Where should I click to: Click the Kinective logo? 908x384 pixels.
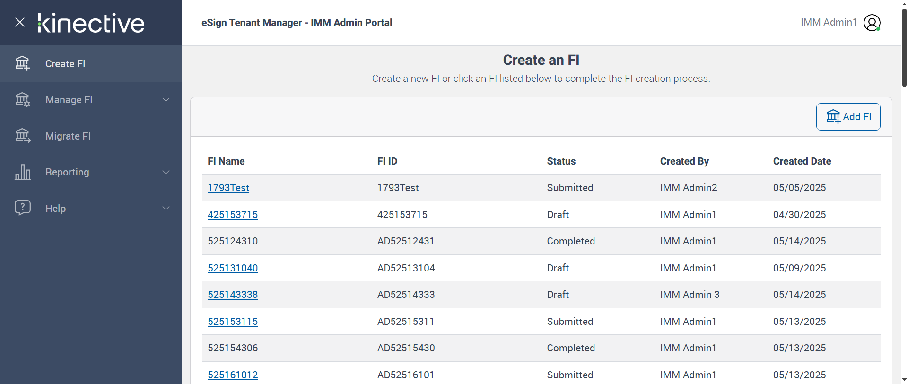coord(91,23)
